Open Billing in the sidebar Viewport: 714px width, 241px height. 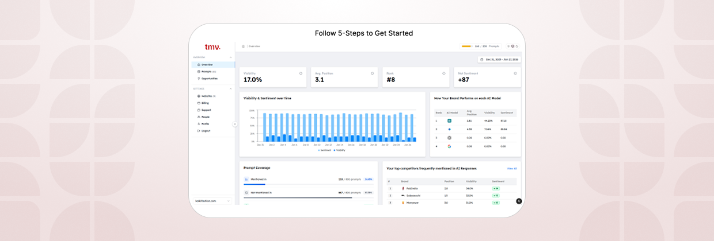[213, 103]
